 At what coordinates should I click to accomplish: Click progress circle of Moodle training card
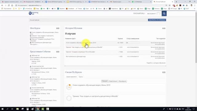[69, 98]
